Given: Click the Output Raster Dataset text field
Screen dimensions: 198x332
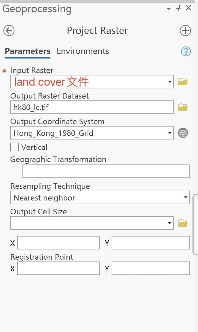Looking at the screenshot, I should (x=92, y=107).
